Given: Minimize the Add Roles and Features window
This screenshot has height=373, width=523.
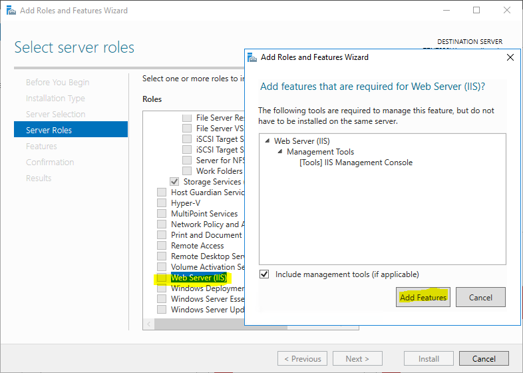Looking at the screenshot, I should [x=446, y=11].
